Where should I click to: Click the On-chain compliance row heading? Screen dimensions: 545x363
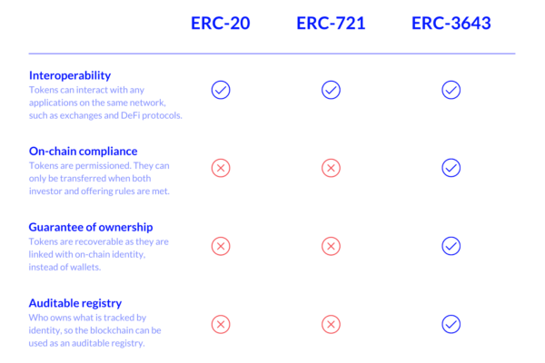click(x=83, y=152)
